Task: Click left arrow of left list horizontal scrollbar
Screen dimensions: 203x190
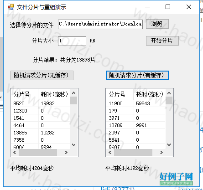Action: [15, 152]
